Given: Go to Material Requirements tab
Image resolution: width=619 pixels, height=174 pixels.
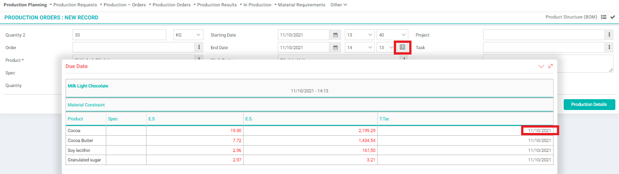Looking at the screenshot, I should click(301, 5).
